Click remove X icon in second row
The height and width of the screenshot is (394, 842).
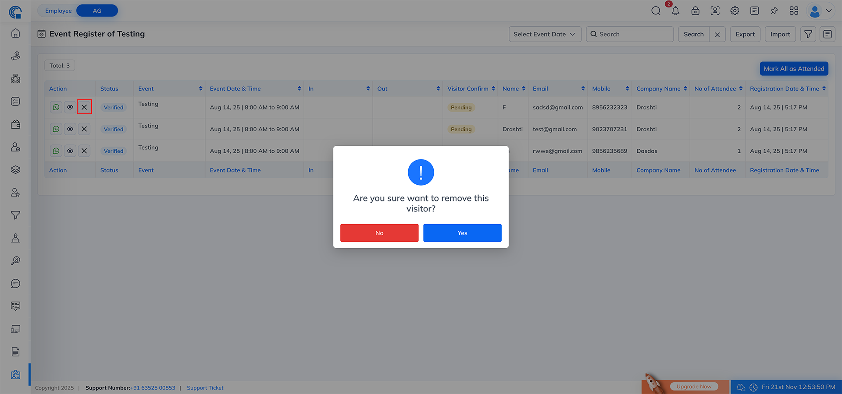84,129
